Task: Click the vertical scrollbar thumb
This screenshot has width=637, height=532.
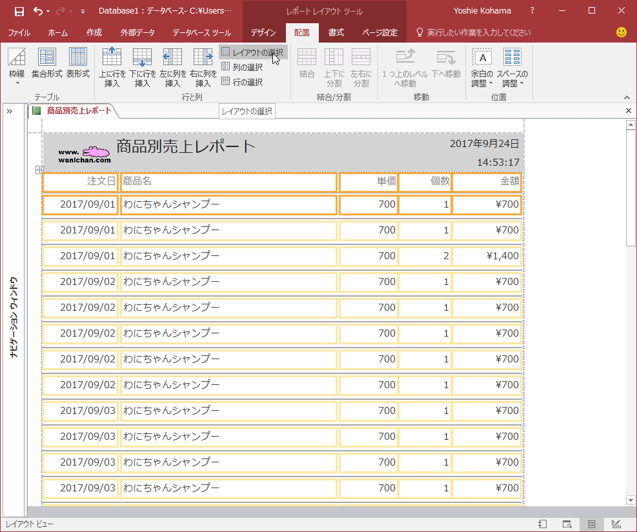Action: [631, 188]
